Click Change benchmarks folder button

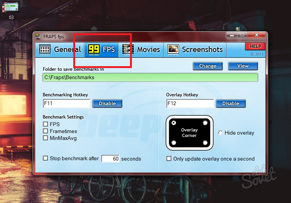208,66
